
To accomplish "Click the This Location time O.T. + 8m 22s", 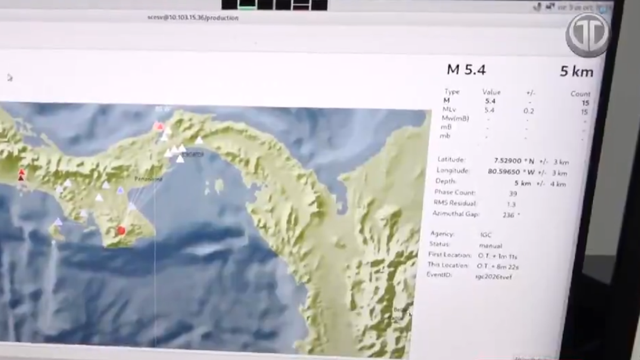I will click(498, 266).
